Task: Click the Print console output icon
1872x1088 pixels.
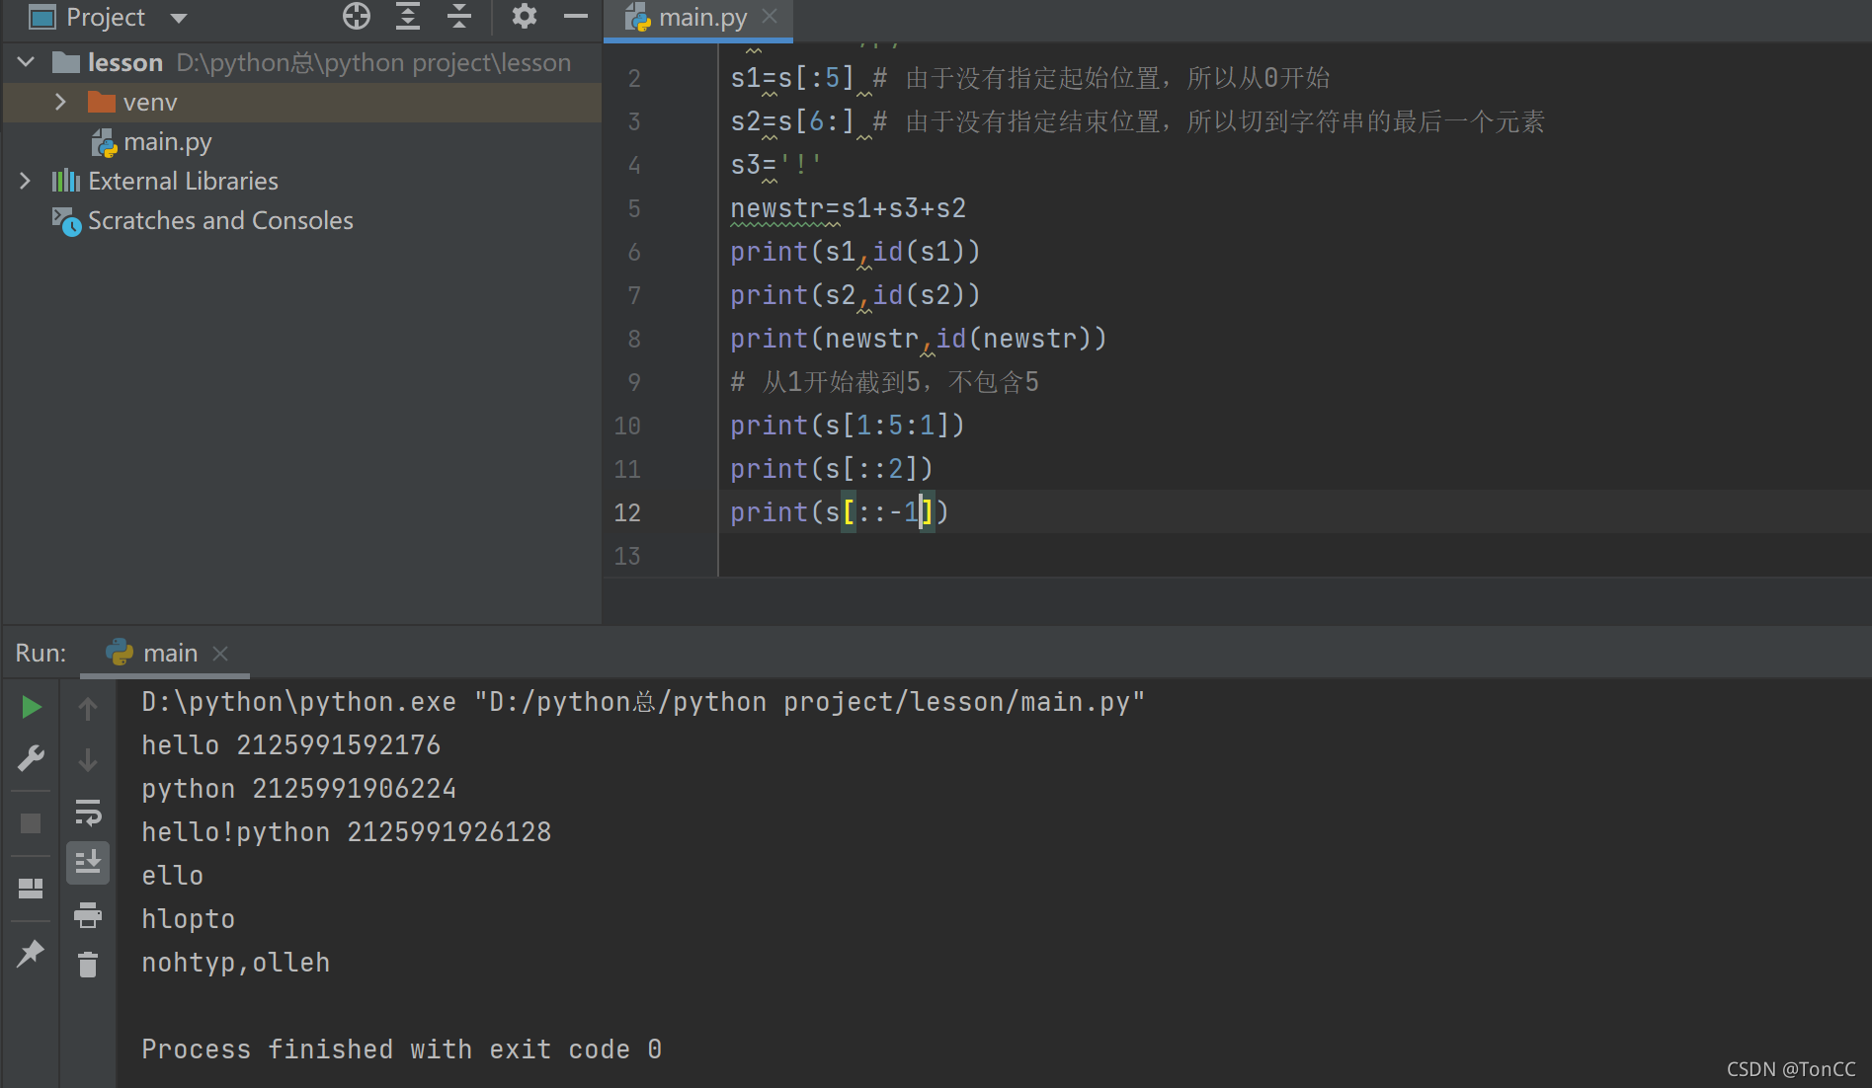Action: pyautogui.click(x=88, y=915)
